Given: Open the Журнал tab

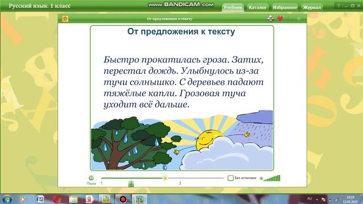Looking at the screenshot, I should point(312,7).
